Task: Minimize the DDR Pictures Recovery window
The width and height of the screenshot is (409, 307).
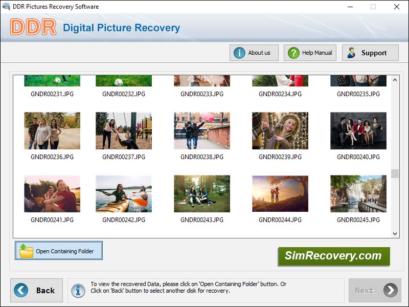Action: [x=350, y=7]
